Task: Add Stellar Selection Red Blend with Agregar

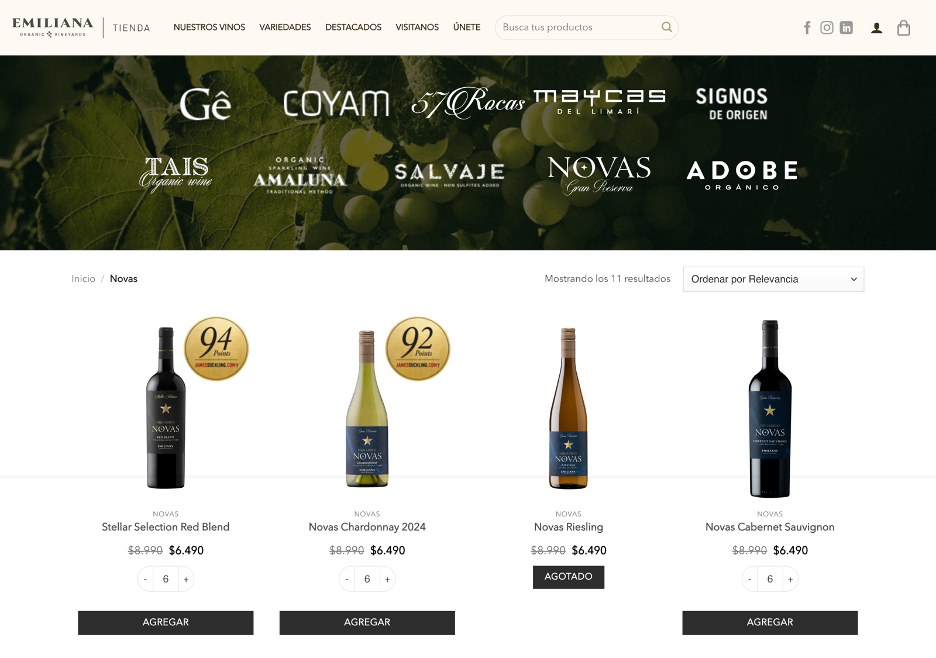Action: [x=166, y=622]
